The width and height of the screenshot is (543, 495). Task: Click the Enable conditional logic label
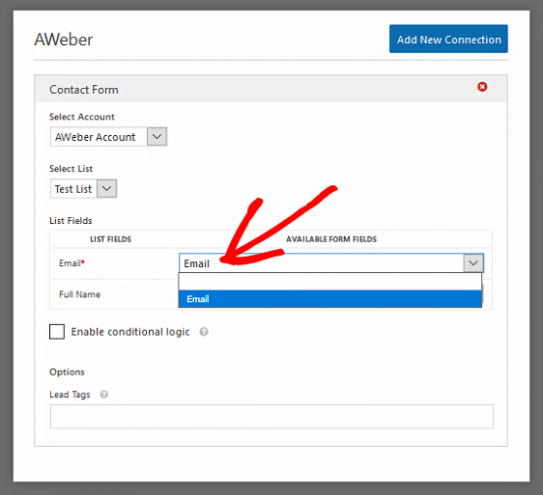coord(130,332)
